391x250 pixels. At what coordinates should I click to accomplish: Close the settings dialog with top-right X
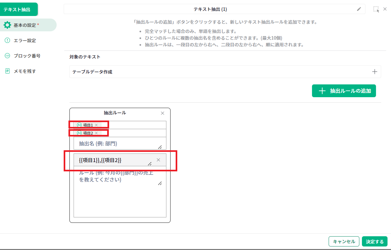[385, 9]
